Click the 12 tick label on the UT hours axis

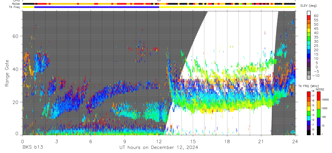(159, 141)
